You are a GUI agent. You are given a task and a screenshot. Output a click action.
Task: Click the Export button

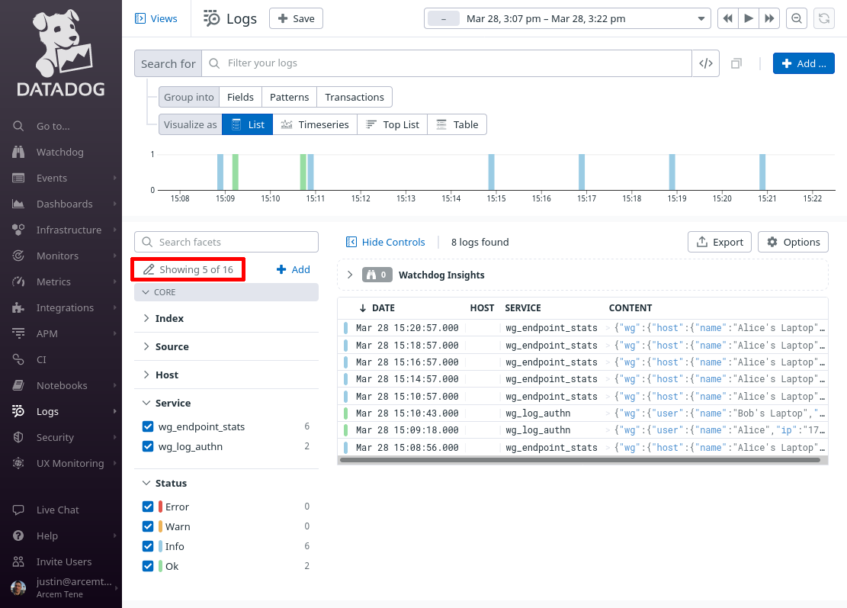[x=720, y=242]
